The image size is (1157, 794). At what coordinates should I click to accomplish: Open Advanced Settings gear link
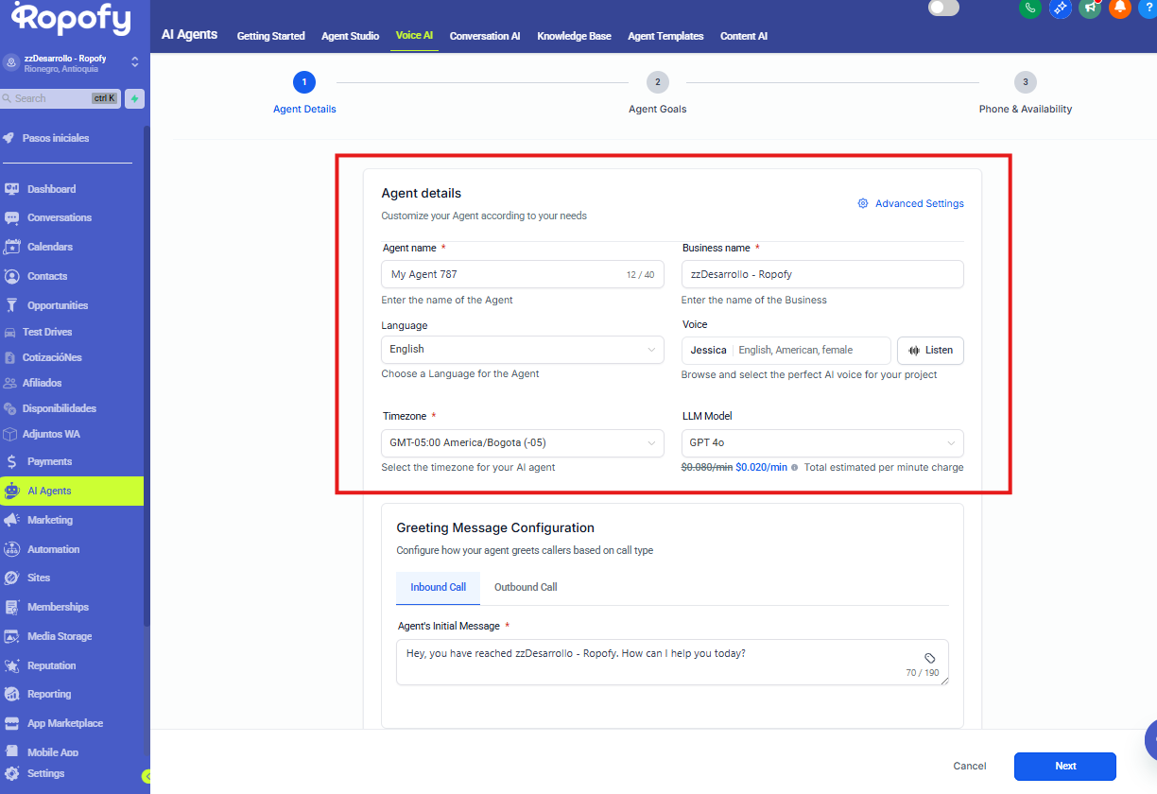click(x=910, y=203)
